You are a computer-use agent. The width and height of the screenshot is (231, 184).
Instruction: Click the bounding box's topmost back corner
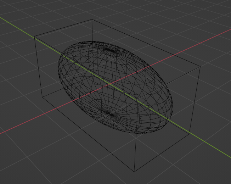[92, 19]
